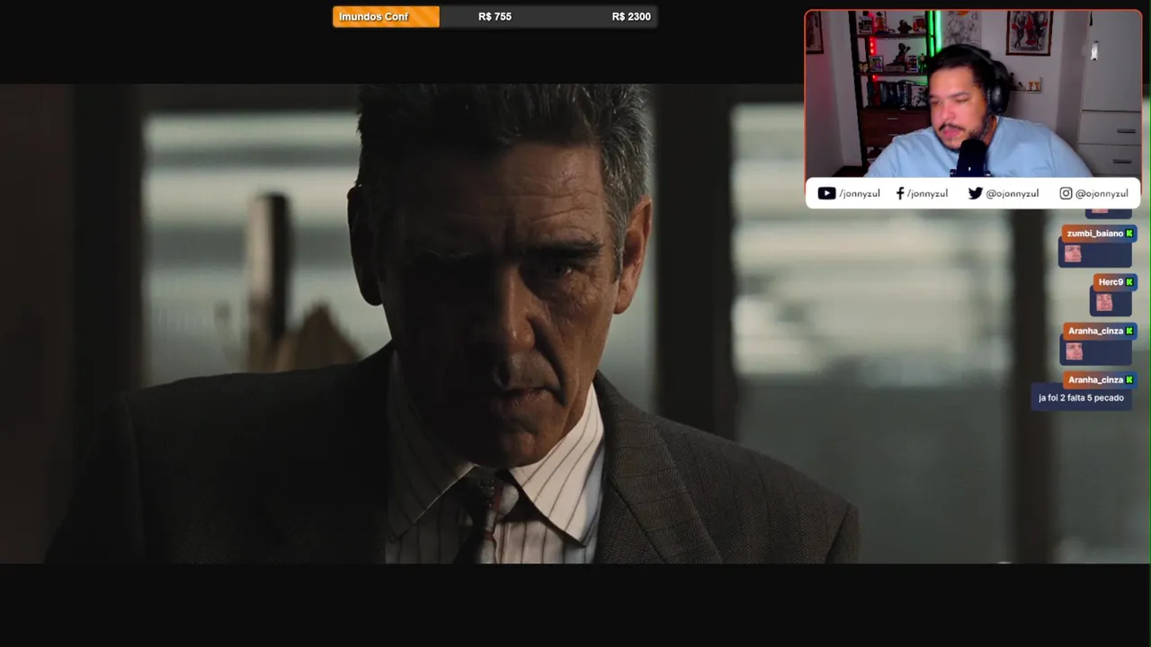The width and height of the screenshot is (1151, 647).
Task: Click the Instagram camera icon
Action: [x=1066, y=193]
